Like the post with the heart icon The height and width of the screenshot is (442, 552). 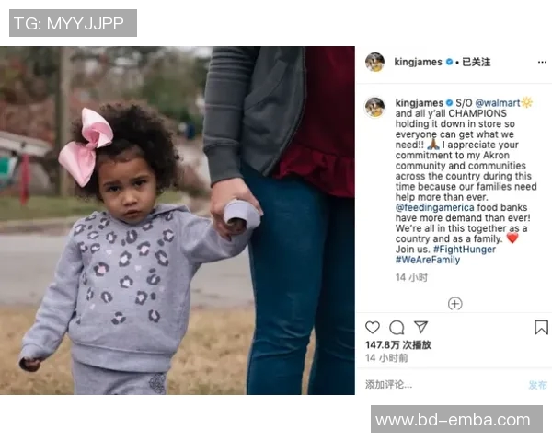pos(372,328)
